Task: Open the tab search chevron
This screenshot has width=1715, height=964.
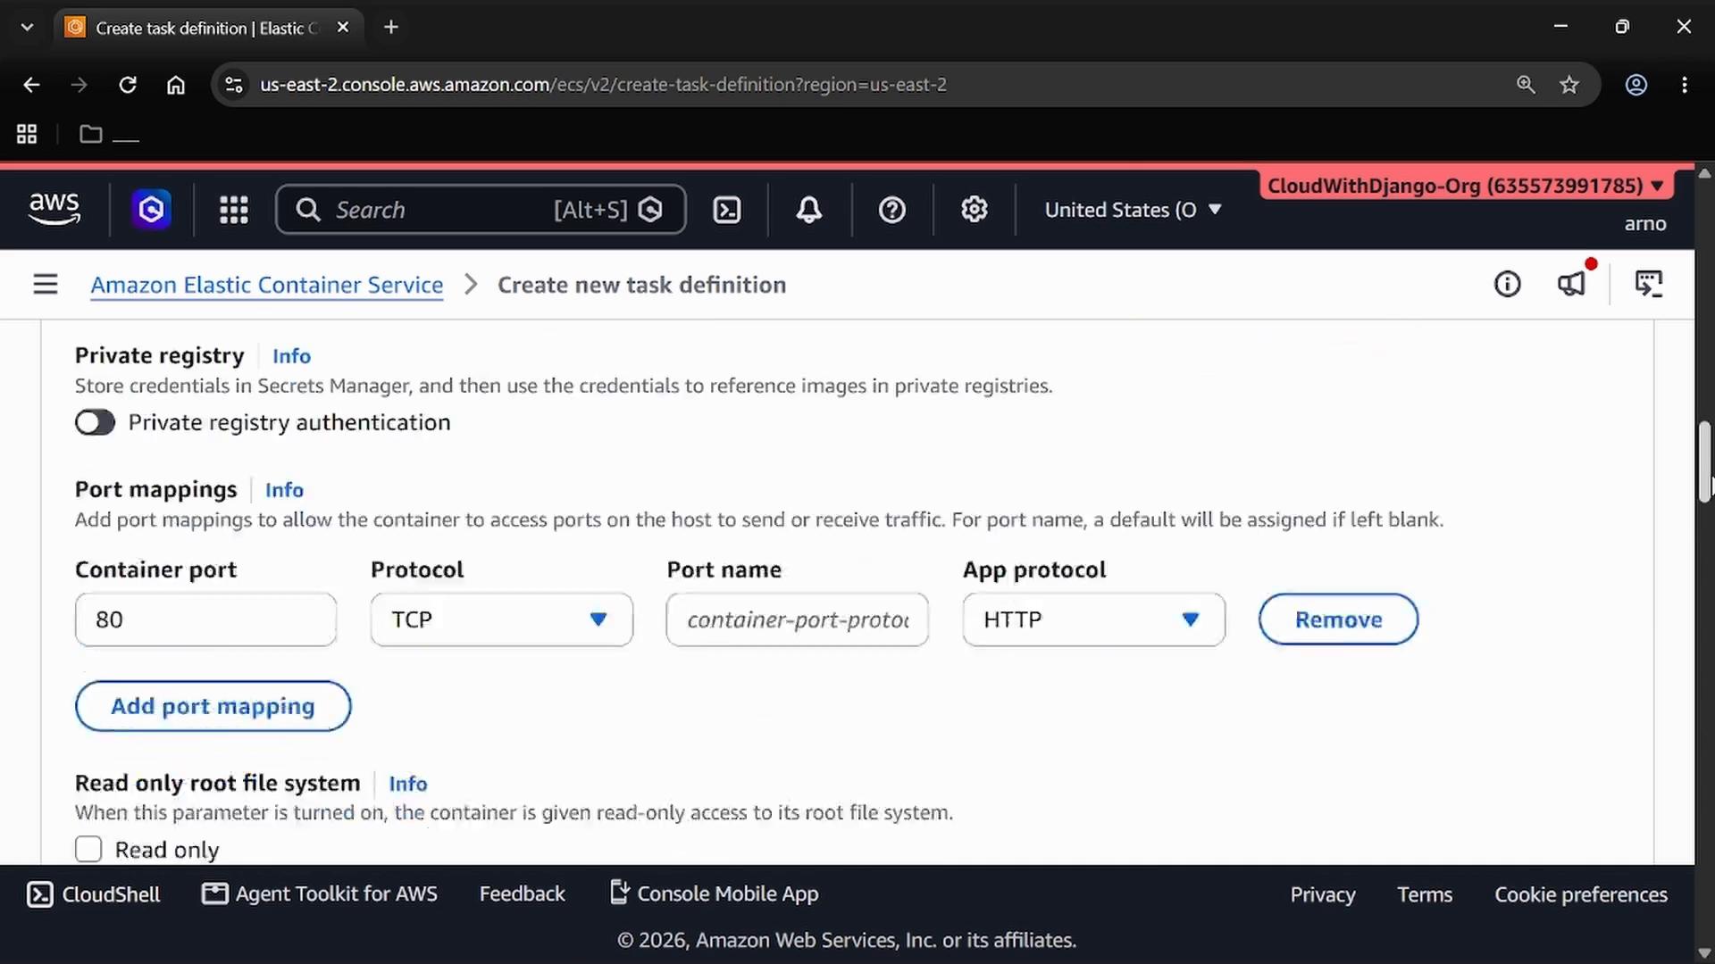Action: point(27,27)
